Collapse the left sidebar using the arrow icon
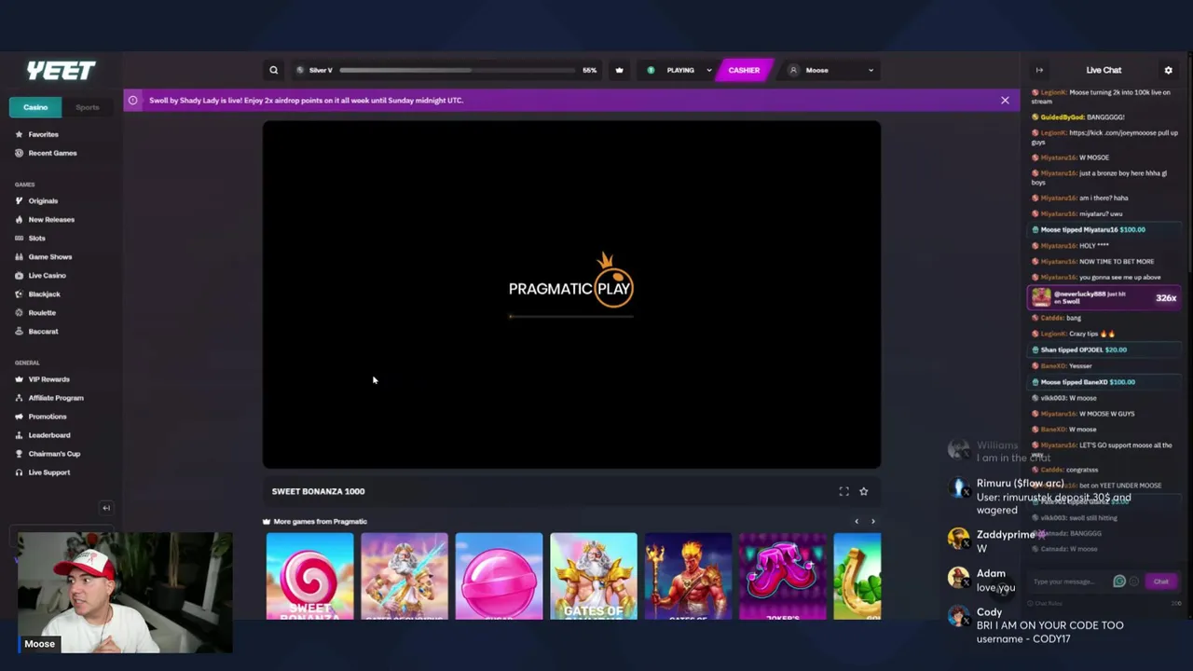This screenshot has height=671, width=1193. tap(106, 508)
